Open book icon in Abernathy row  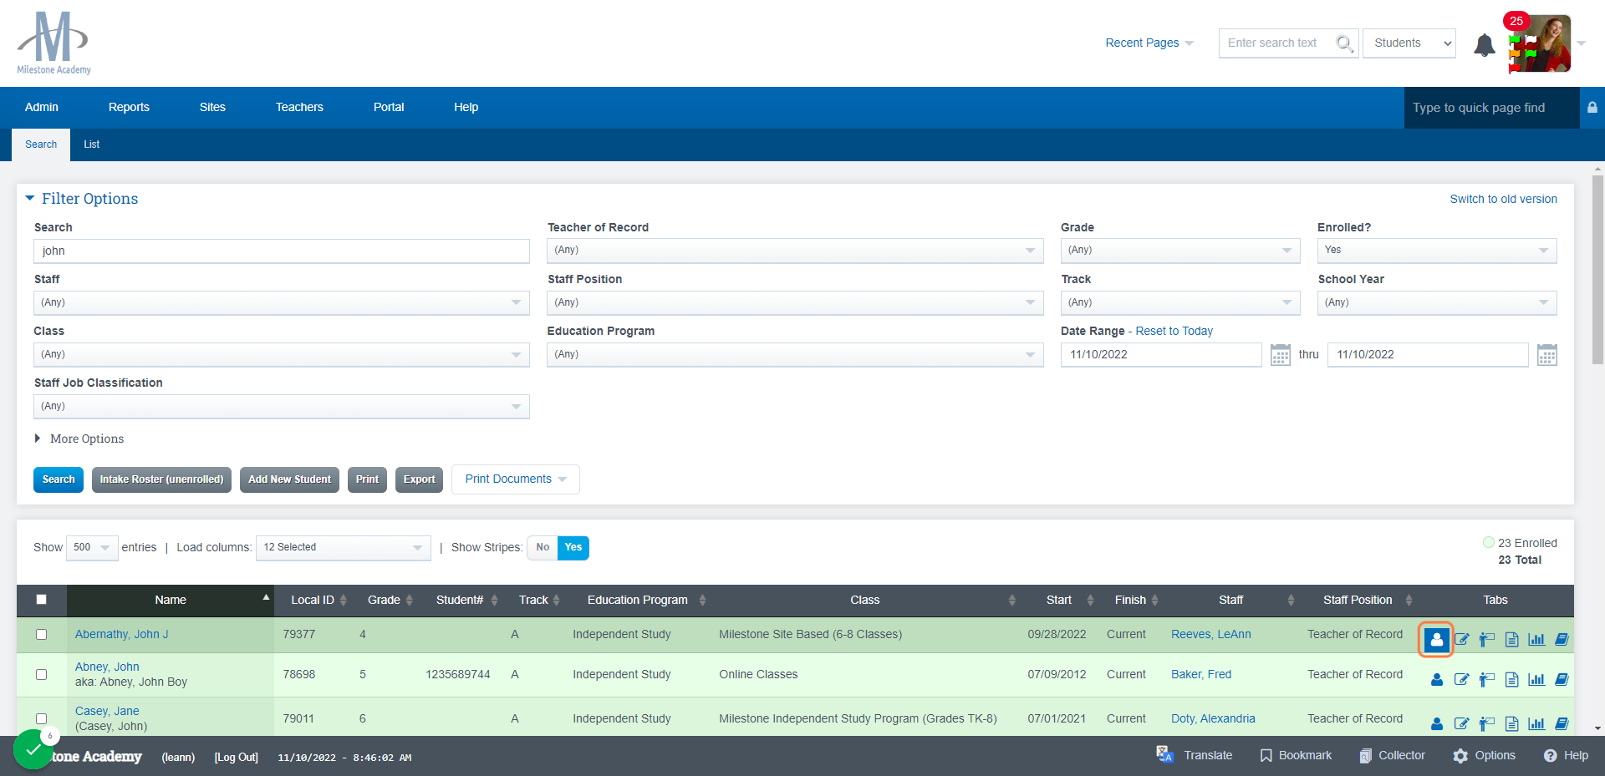click(x=1562, y=640)
